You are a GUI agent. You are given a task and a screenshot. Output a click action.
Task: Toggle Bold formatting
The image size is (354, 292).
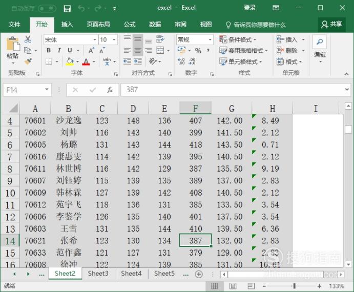point(49,50)
